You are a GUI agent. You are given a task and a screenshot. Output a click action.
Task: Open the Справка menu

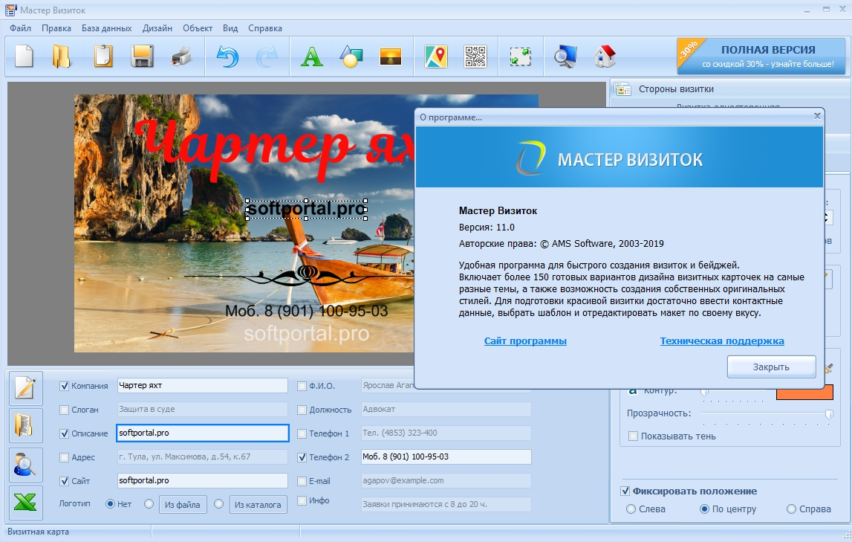(265, 28)
